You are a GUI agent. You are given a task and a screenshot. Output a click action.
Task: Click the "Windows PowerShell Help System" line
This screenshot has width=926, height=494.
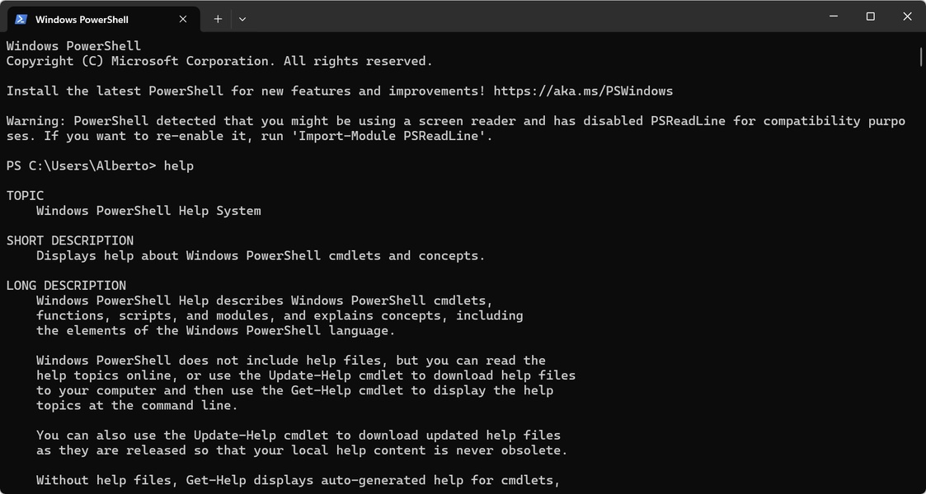(x=148, y=211)
